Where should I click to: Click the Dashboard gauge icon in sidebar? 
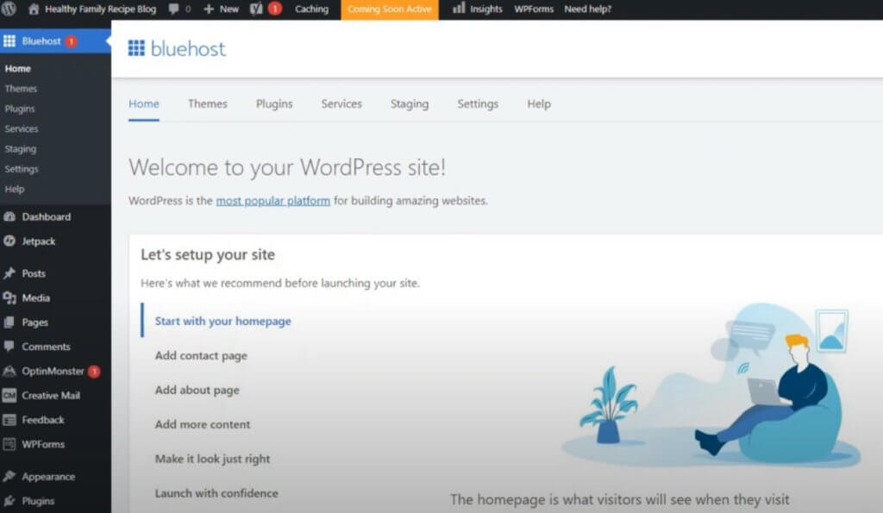9,216
